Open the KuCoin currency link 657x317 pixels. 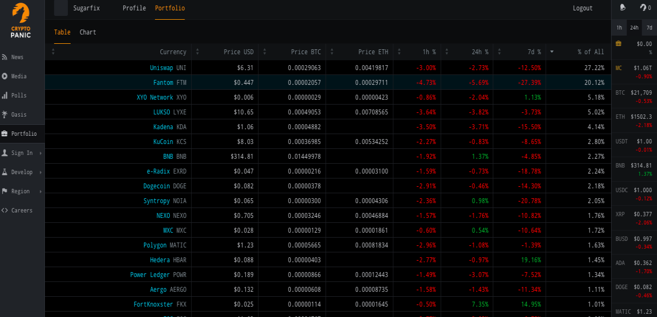coord(163,142)
